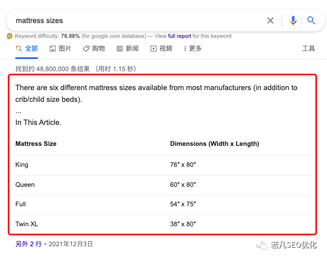Clear the search box with the X icon

click(x=270, y=20)
